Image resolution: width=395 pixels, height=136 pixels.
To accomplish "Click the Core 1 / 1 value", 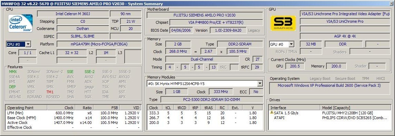I will 28,53.
